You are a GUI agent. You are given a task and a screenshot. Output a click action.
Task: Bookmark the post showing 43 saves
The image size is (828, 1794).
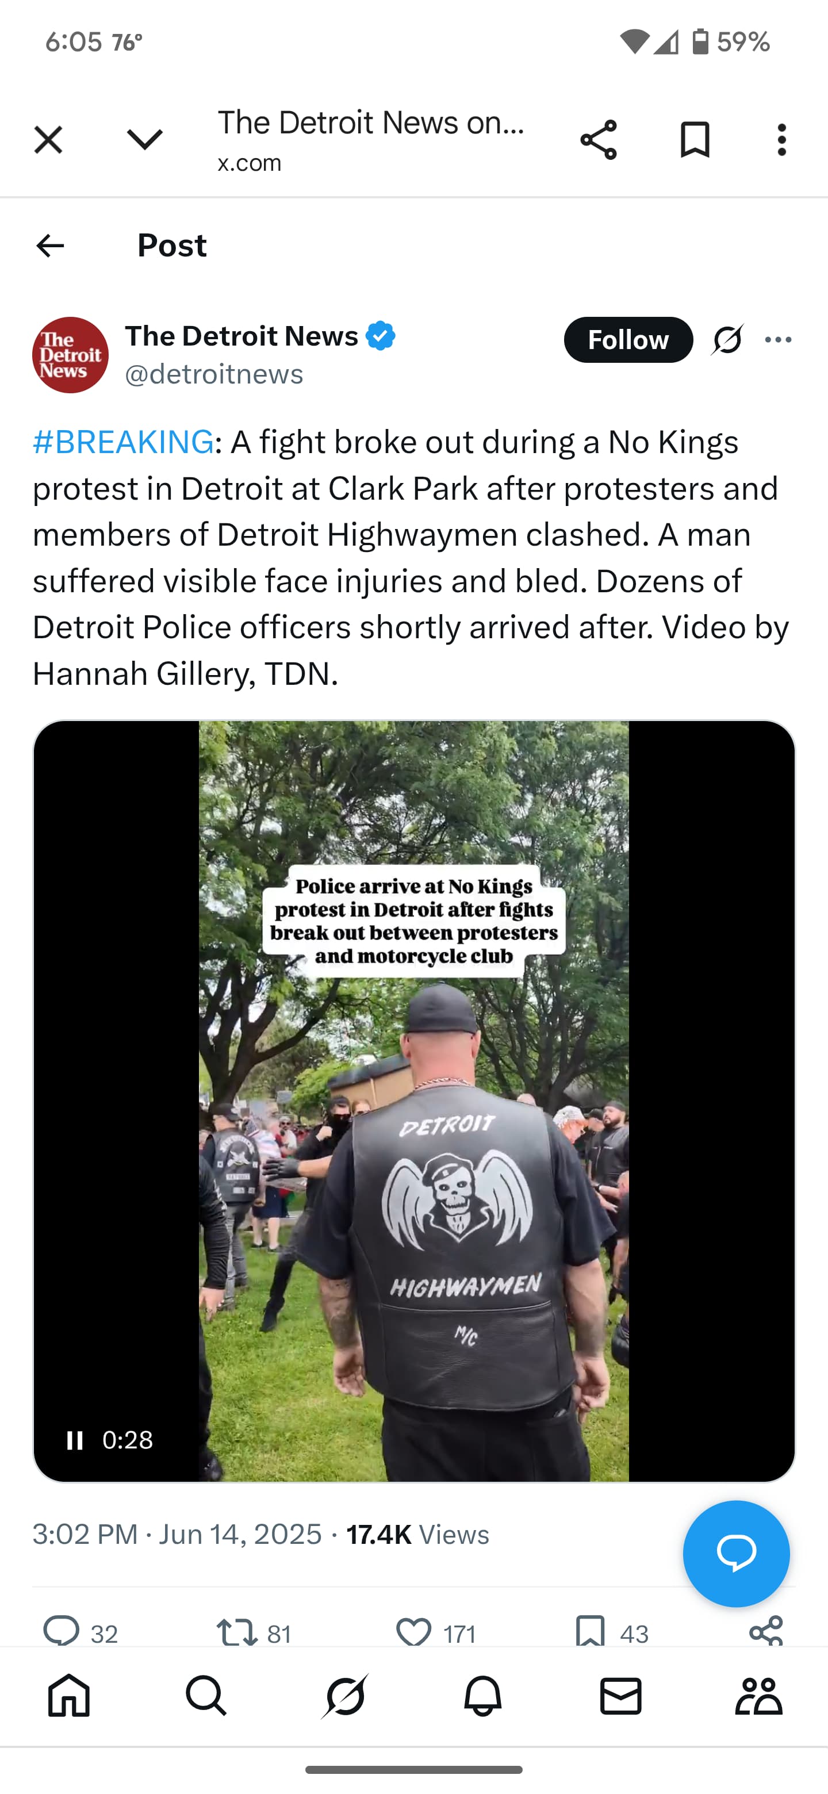click(590, 1632)
